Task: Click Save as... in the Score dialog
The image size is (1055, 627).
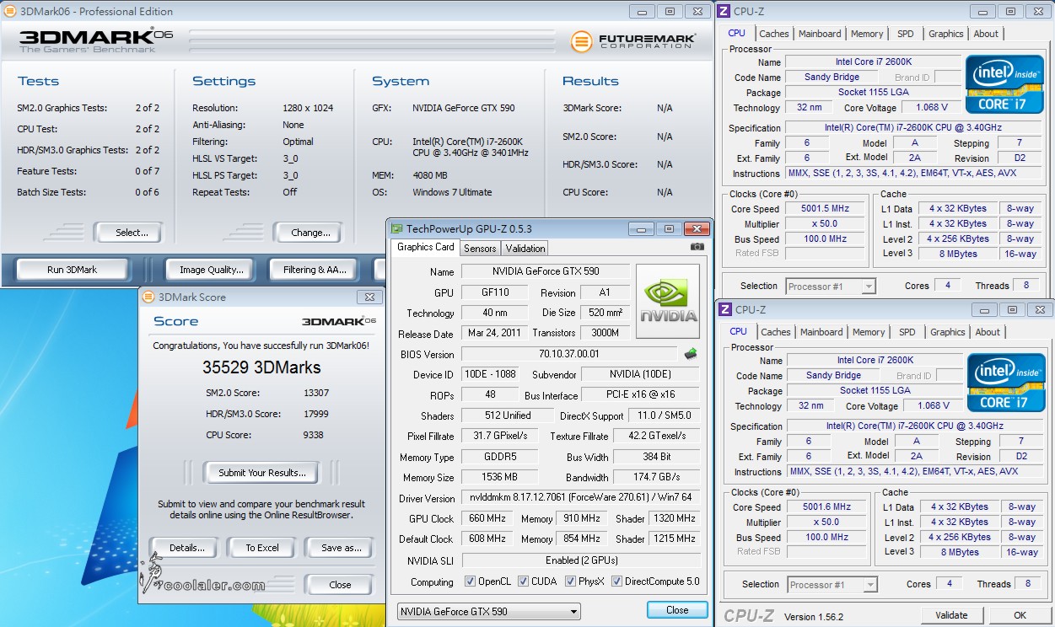Action: click(339, 548)
